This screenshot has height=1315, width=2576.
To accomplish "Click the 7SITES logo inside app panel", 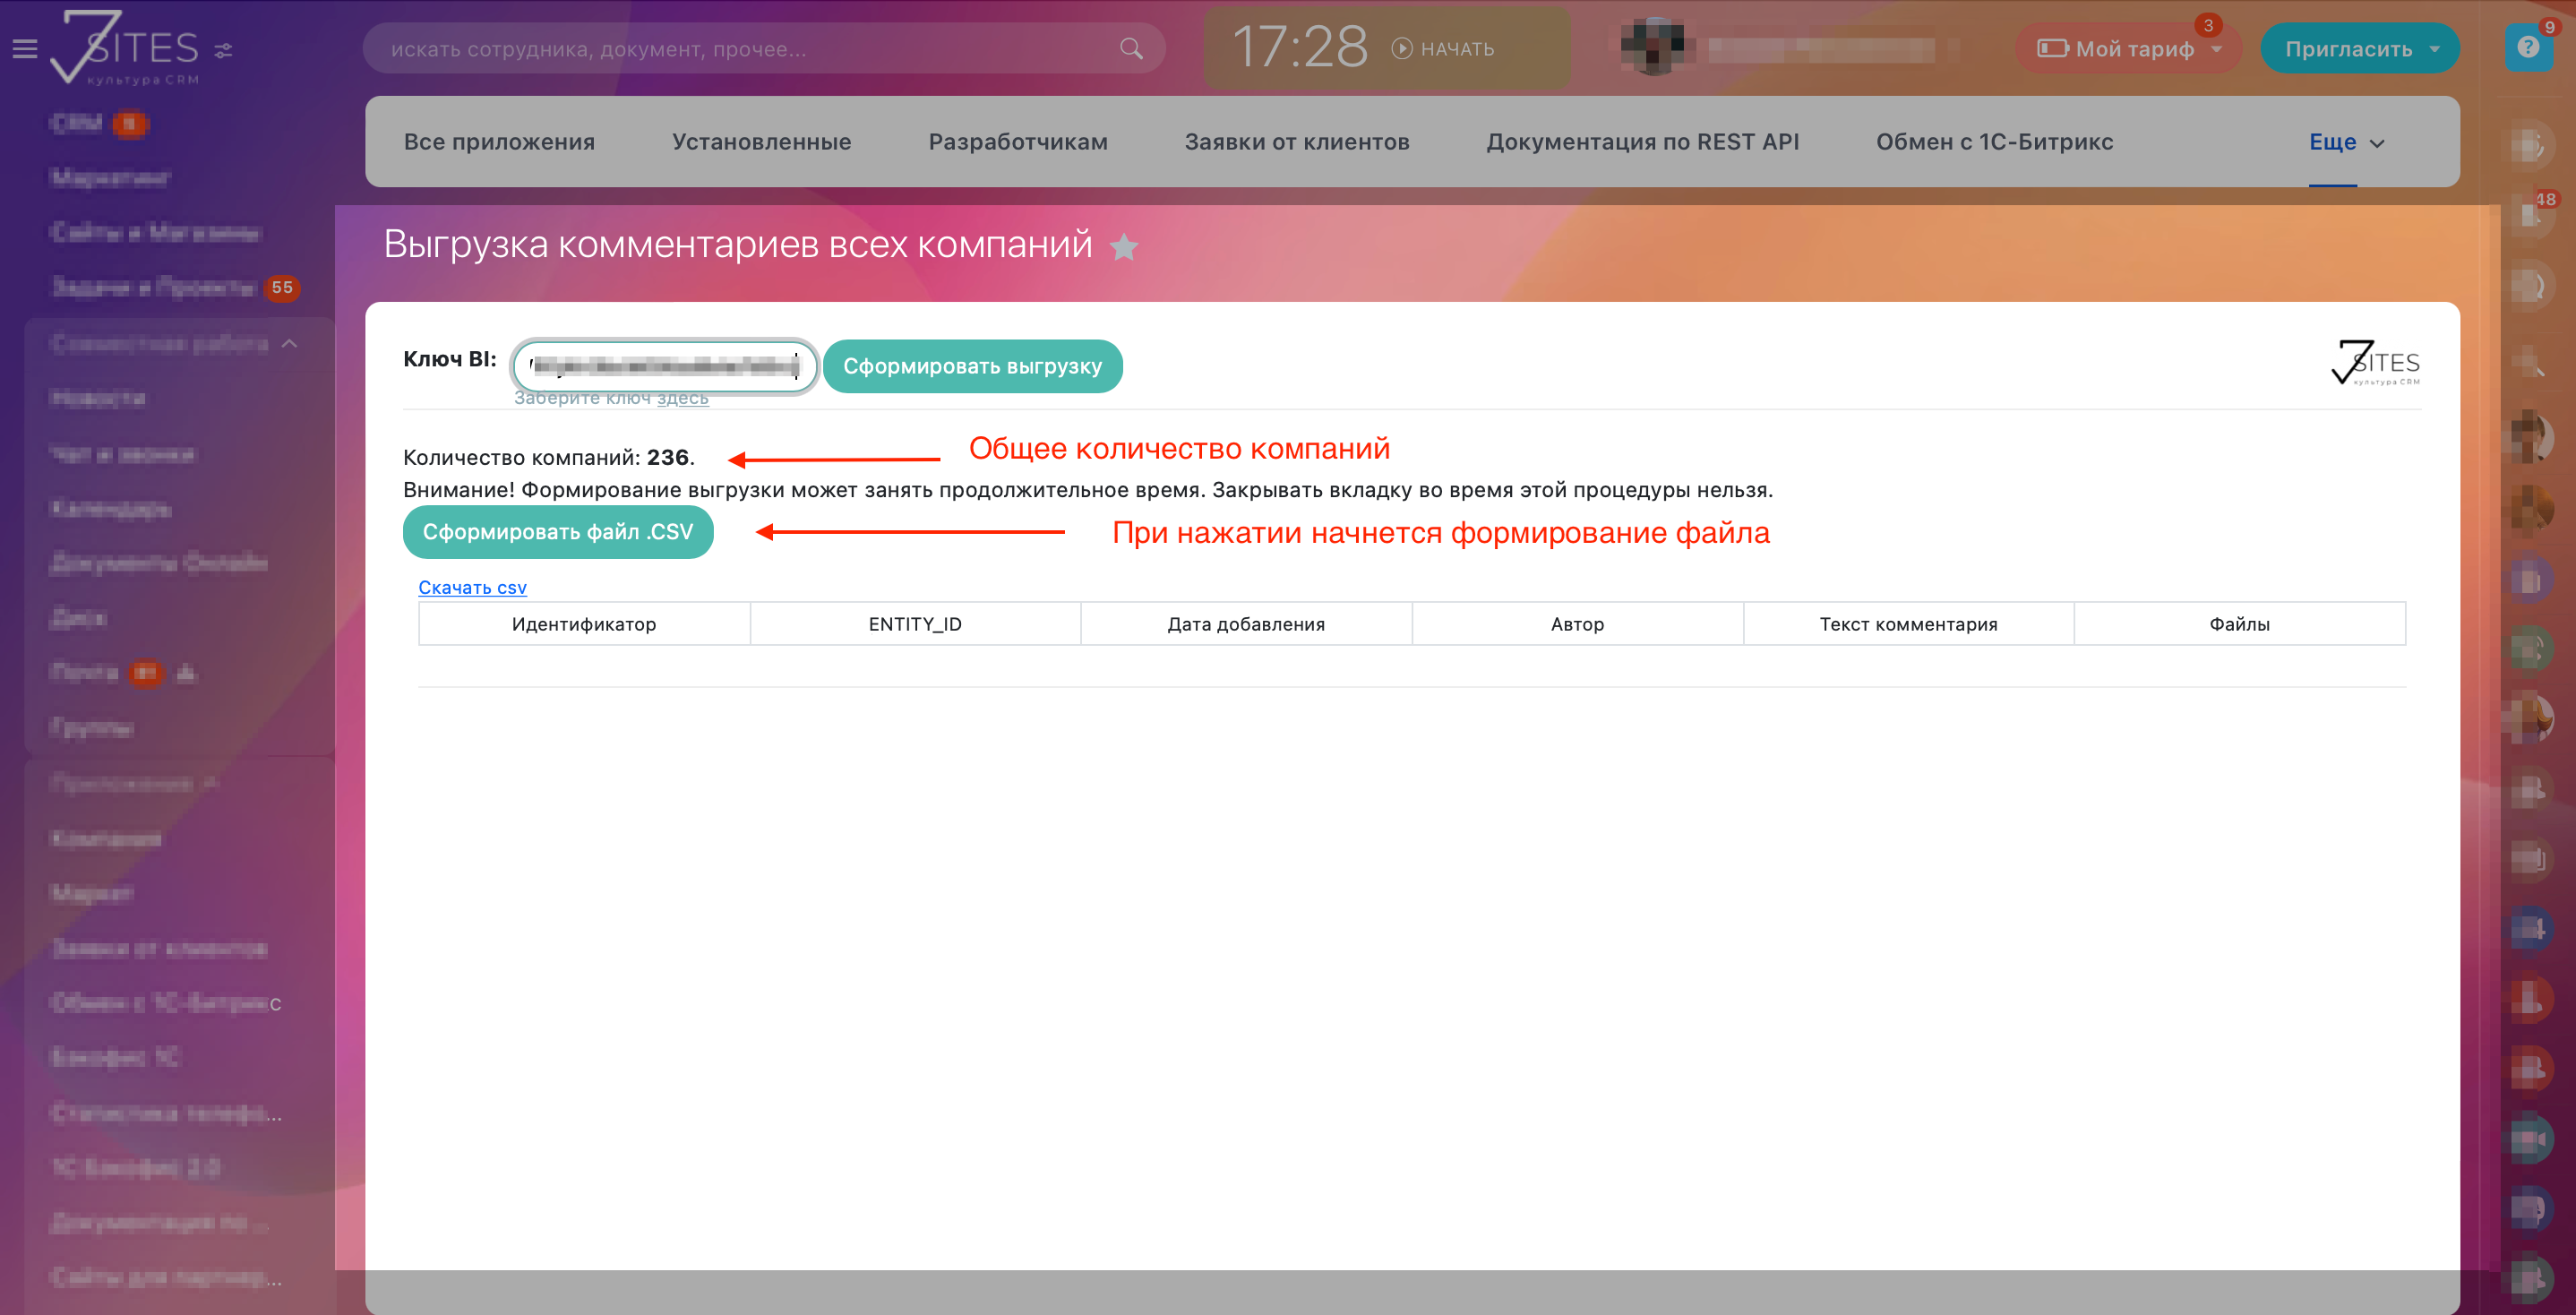I will 2375,363.
